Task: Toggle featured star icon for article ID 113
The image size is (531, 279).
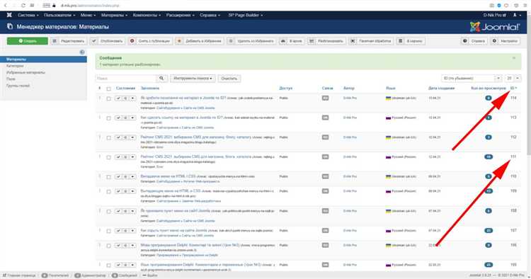Action: 125,118
